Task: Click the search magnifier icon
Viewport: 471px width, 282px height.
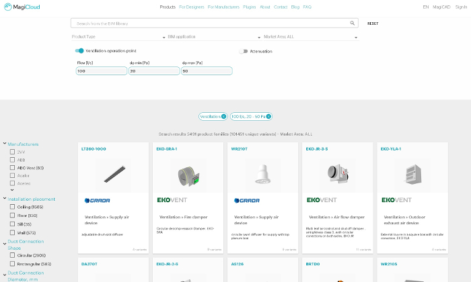Action: (x=352, y=23)
